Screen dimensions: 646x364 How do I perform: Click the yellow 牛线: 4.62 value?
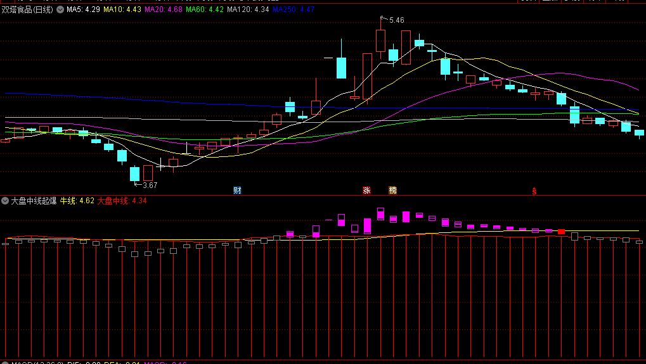[x=77, y=201]
